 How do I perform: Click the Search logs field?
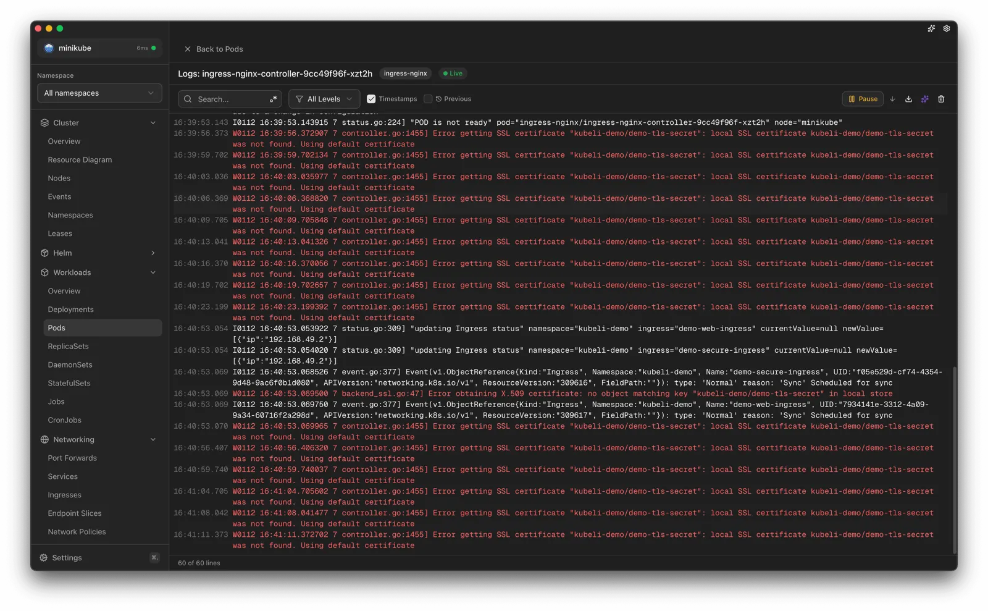(x=230, y=99)
